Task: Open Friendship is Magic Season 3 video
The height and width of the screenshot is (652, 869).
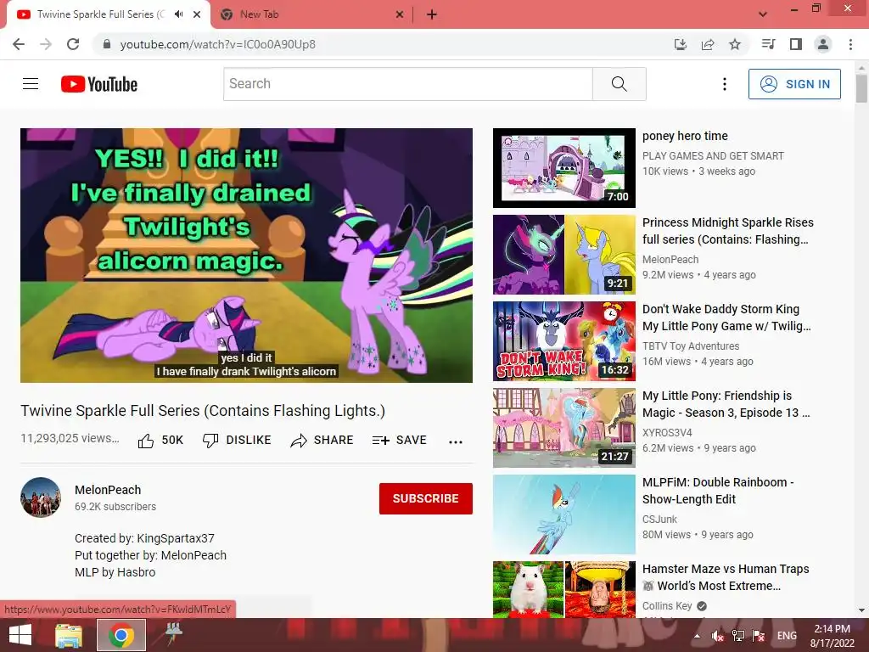Action: pos(726,404)
